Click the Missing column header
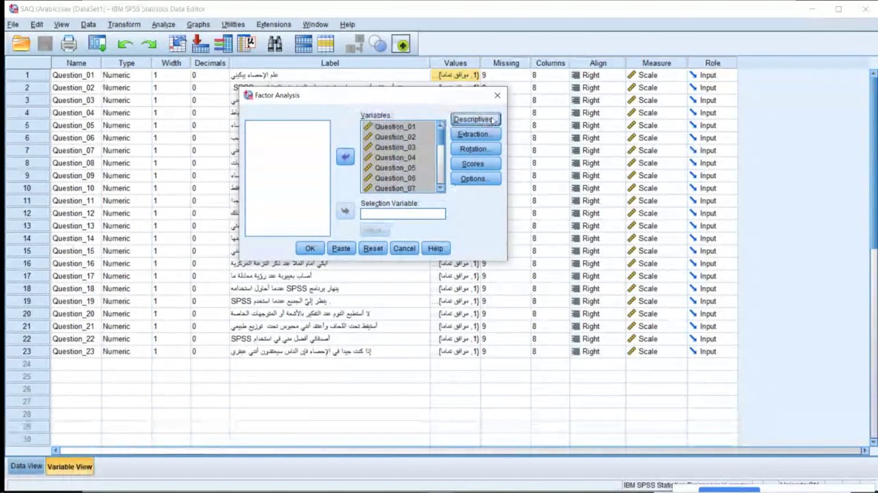 [506, 63]
